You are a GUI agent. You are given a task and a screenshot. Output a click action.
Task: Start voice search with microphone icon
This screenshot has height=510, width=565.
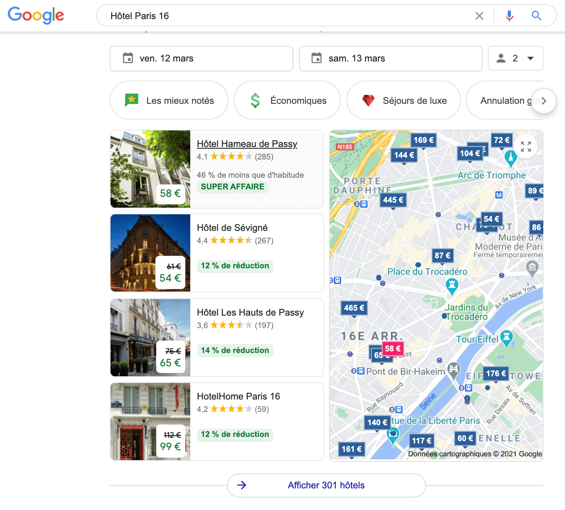[x=509, y=16]
